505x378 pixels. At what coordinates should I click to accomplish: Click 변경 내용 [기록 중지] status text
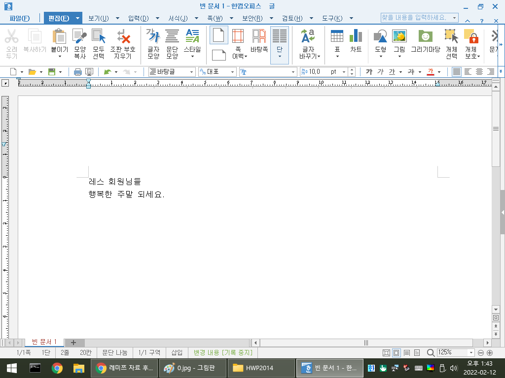tap(223, 352)
